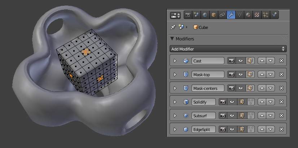Open the World properties tab (globe icon)
Image resolution: width=298 pixels, height=148 pixels.
click(x=205, y=15)
